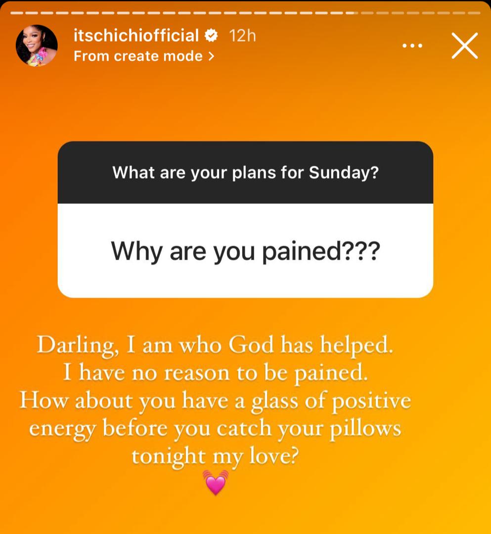This screenshot has height=534, width=491.
Task: Tap the 'What are your plans for Sunday?' header
Action: click(x=245, y=173)
